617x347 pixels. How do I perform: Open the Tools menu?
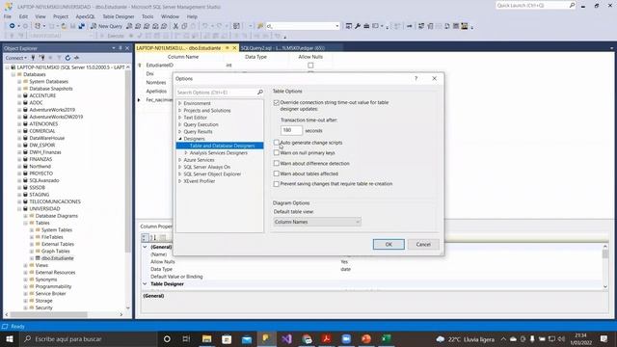[148, 16]
